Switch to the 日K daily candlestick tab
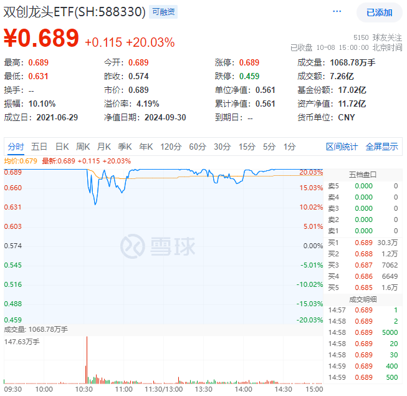The width and height of the screenshot is (407, 396). click(x=62, y=147)
